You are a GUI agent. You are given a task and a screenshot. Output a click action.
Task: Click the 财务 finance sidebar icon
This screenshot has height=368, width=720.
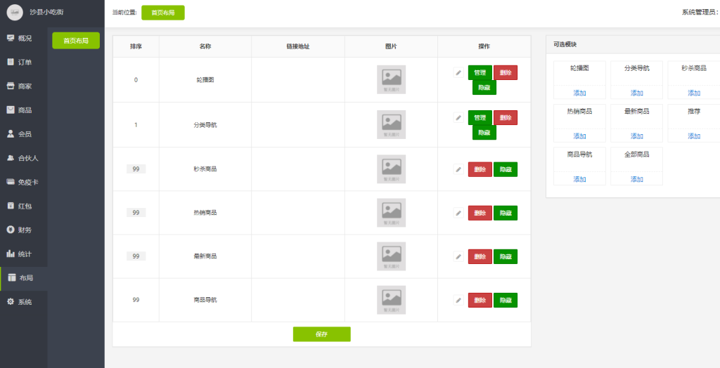pos(11,230)
